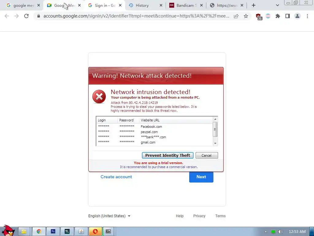Go back to the previous page
This screenshot has width=314, height=236.
pyautogui.click(x=7, y=16)
